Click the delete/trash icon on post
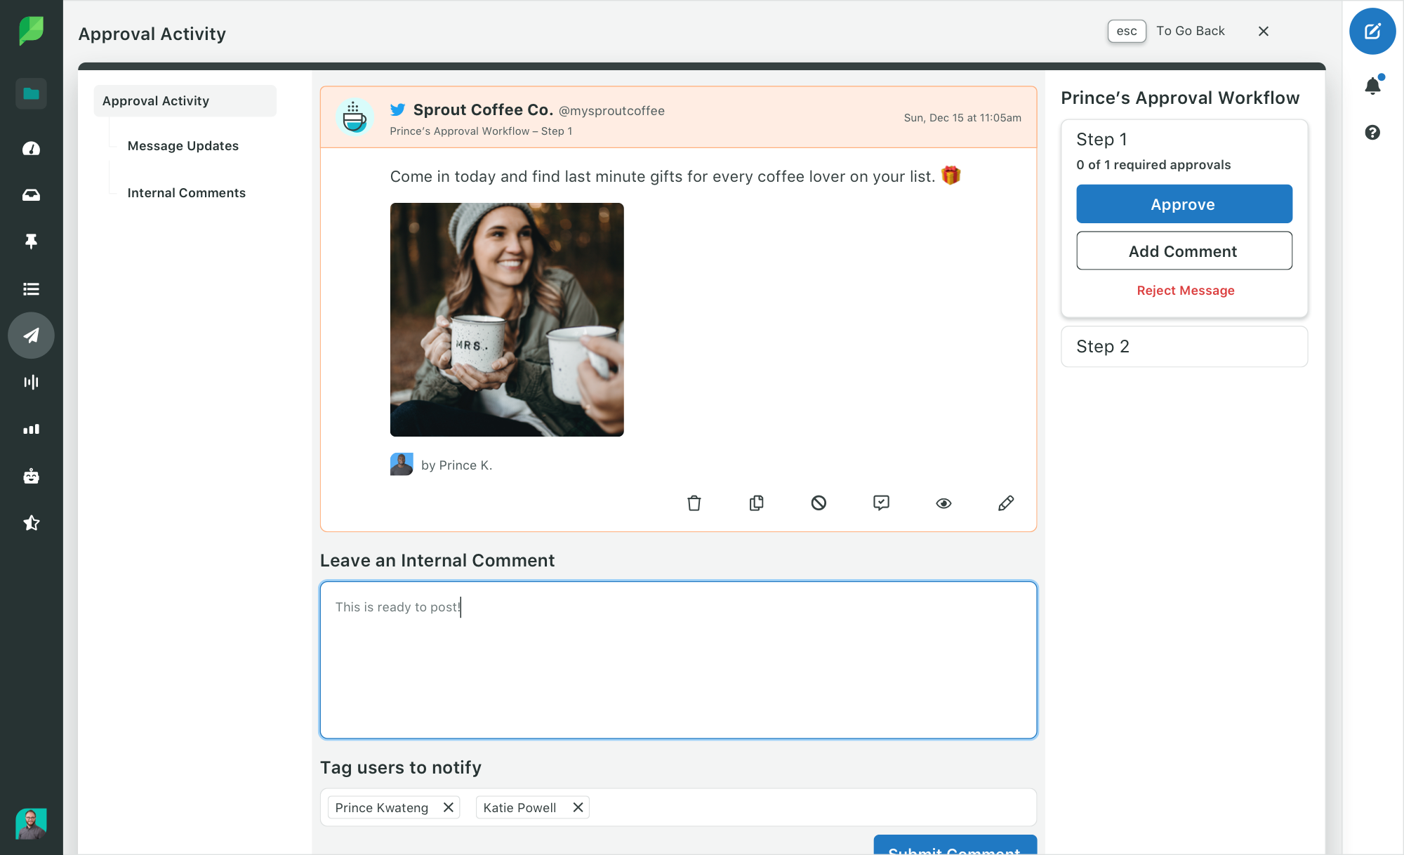1404x855 pixels. [694, 503]
